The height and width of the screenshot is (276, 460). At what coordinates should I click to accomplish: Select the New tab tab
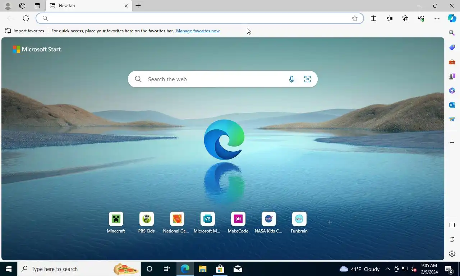pos(89,6)
